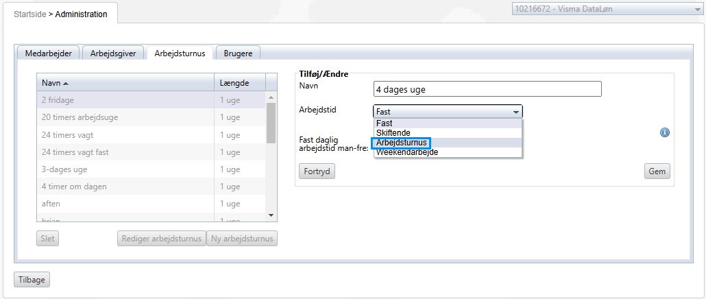Switch to the Medarbejder tab
Image resolution: width=706 pixels, height=299 pixels.
(48, 53)
